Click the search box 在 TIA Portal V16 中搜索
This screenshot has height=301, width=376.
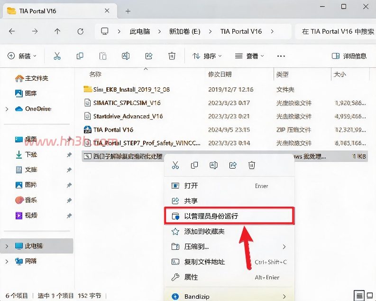(x=335, y=31)
